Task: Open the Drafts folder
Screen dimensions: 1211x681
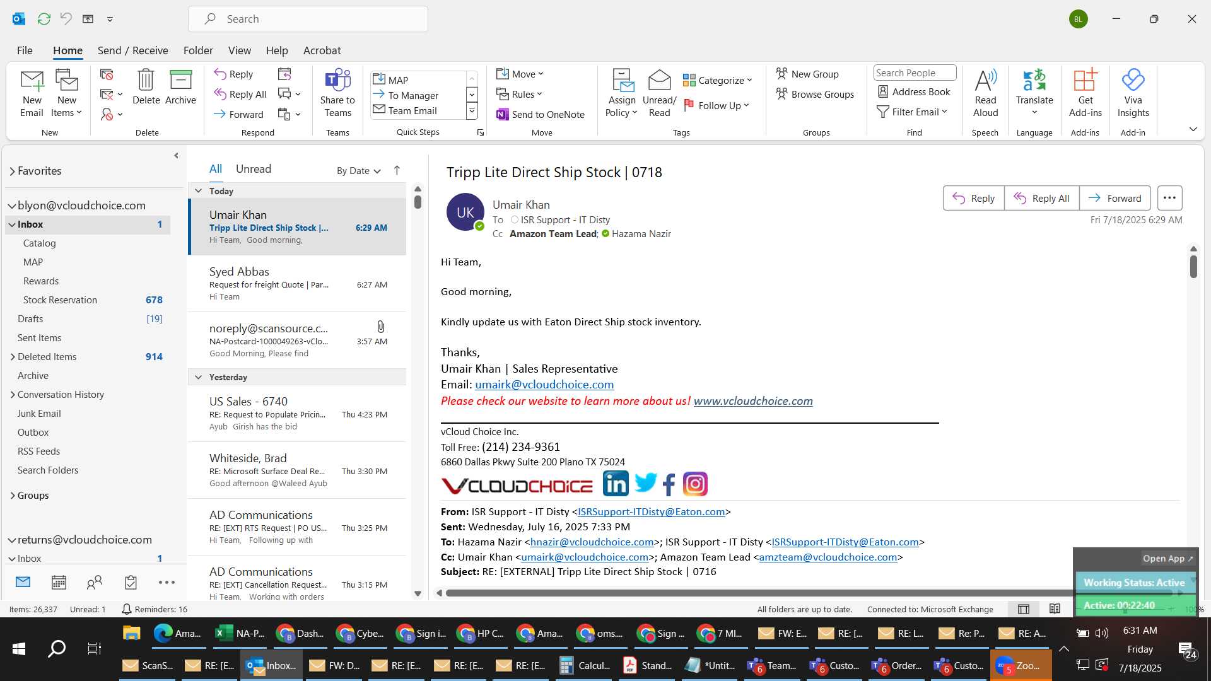Action: point(88,318)
